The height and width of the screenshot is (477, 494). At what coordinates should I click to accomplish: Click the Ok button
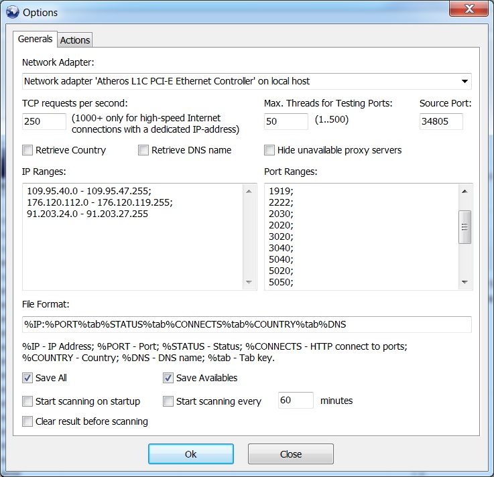click(191, 454)
